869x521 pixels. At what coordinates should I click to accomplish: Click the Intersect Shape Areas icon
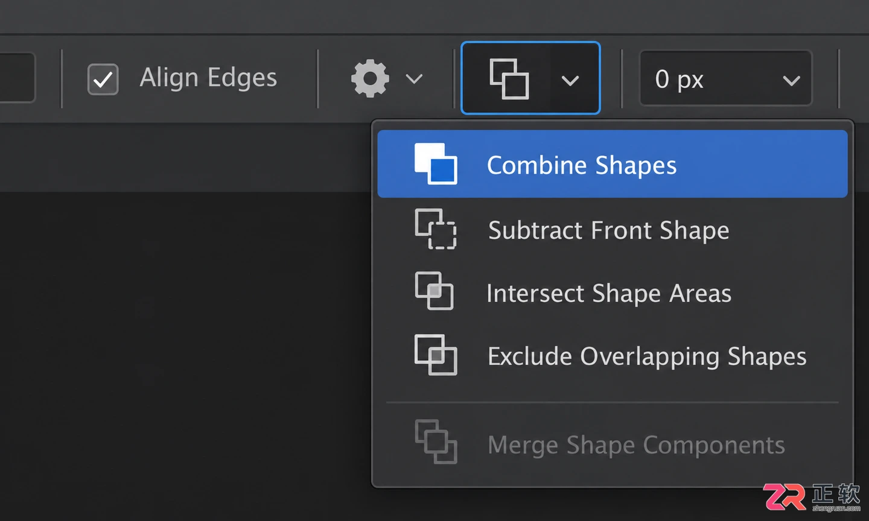pos(434,291)
